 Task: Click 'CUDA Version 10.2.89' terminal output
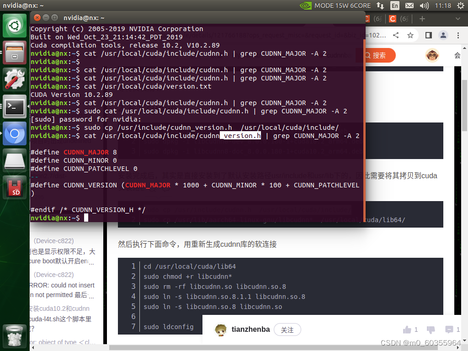point(72,95)
